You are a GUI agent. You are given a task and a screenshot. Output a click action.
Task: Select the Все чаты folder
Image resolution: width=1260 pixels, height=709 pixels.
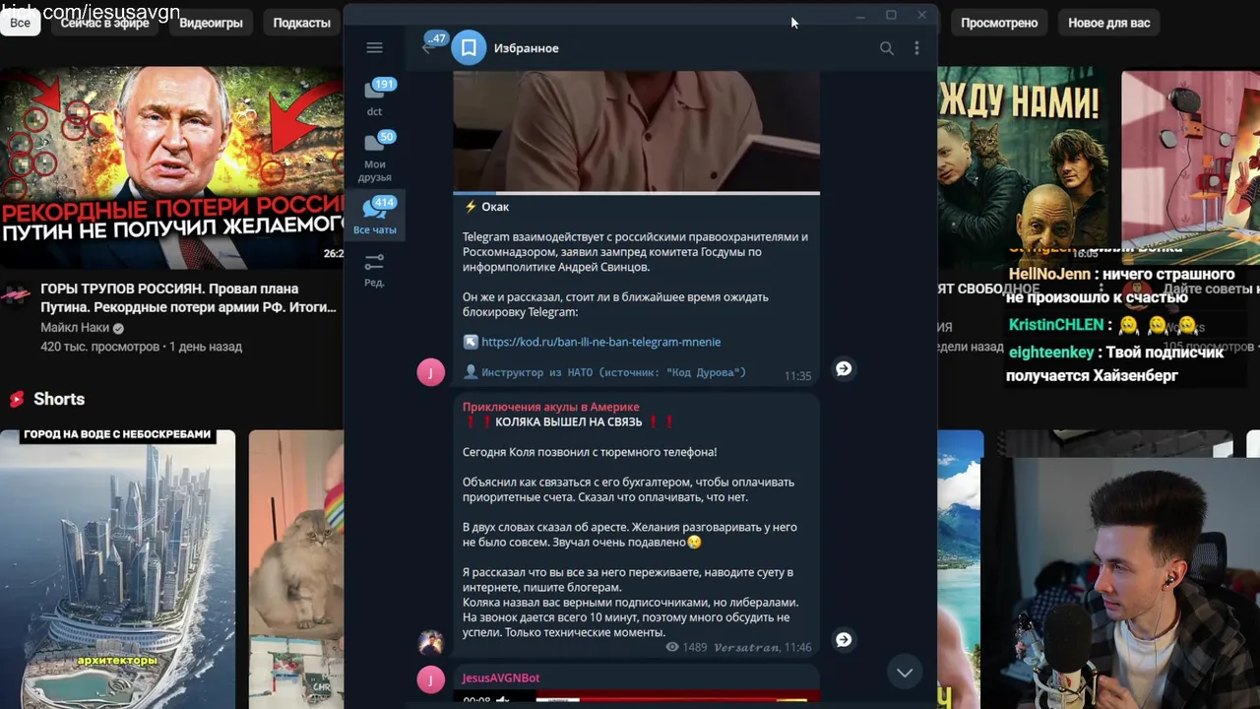click(x=374, y=217)
